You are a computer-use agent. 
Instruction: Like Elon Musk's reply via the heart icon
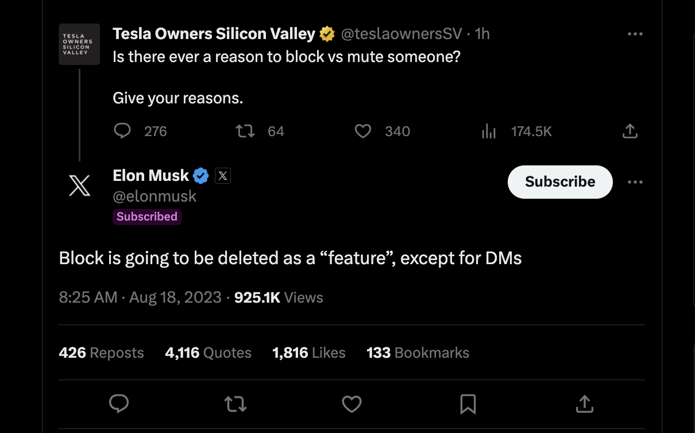tap(352, 404)
